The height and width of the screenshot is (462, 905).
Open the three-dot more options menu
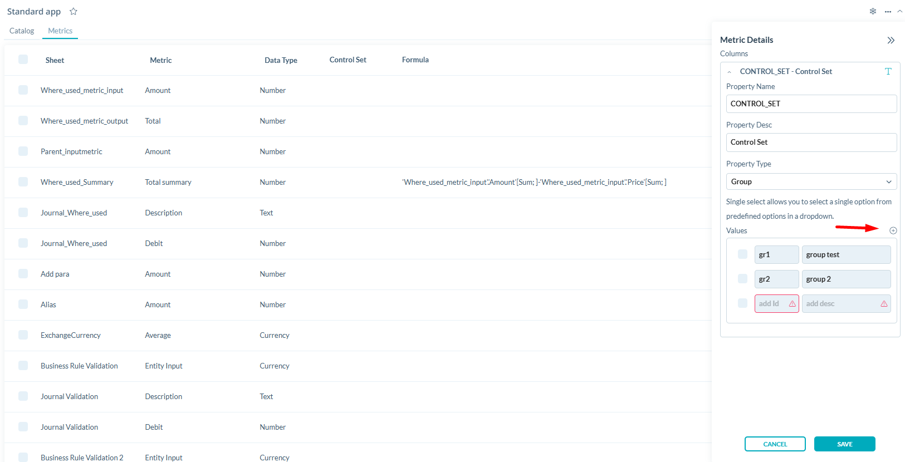(888, 12)
